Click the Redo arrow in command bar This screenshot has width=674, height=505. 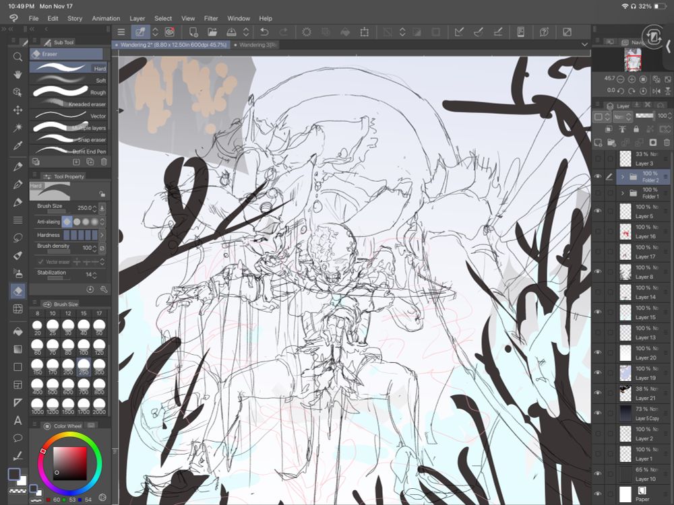pos(284,32)
